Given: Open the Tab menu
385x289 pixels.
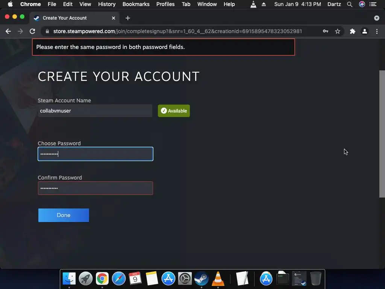Looking at the screenshot, I should [x=186, y=4].
